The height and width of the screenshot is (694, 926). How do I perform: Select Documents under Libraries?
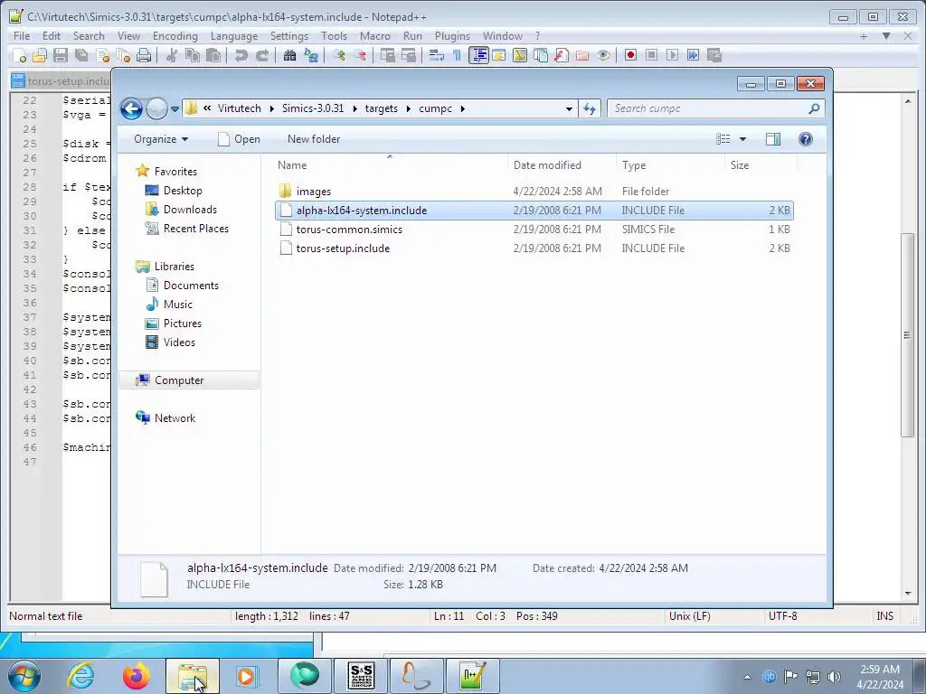(x=191, y=286)
